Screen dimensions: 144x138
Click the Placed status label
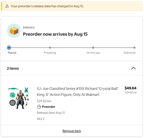[x=12, y=53]
